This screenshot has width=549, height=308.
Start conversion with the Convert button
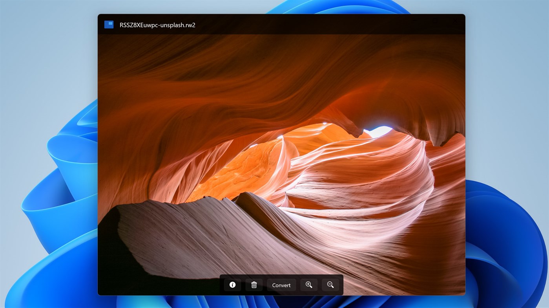[x=281, y=285]
